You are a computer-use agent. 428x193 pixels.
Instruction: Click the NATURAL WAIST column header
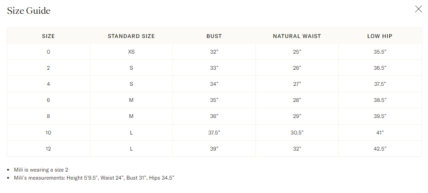pyautogui.click(x=297, y=36)
